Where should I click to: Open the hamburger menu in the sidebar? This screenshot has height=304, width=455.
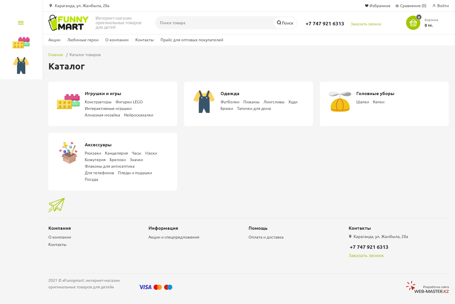coord(21,23)
